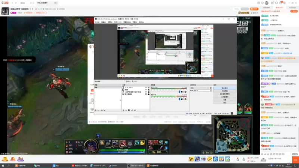Expand more gifts arrow beside gift bar
The image size is (299, 168).
[232, 159]
